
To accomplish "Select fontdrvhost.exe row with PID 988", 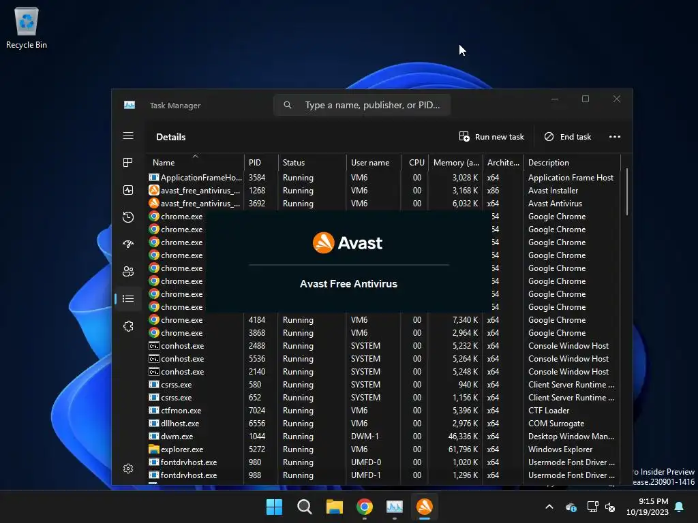I will click(383, 475).
